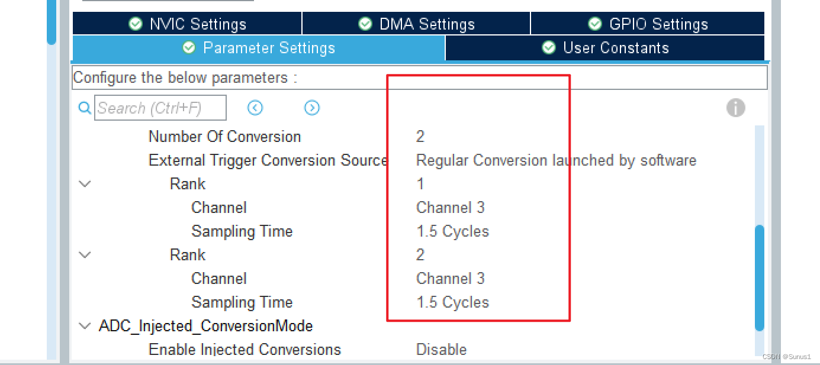Collapse the first Rank row chevron
This screenshot has height=365, width=820.
tap(84, 183)
